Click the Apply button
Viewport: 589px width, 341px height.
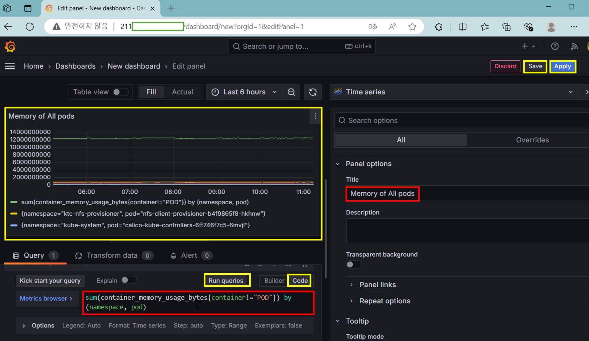(x=562, y=66)
